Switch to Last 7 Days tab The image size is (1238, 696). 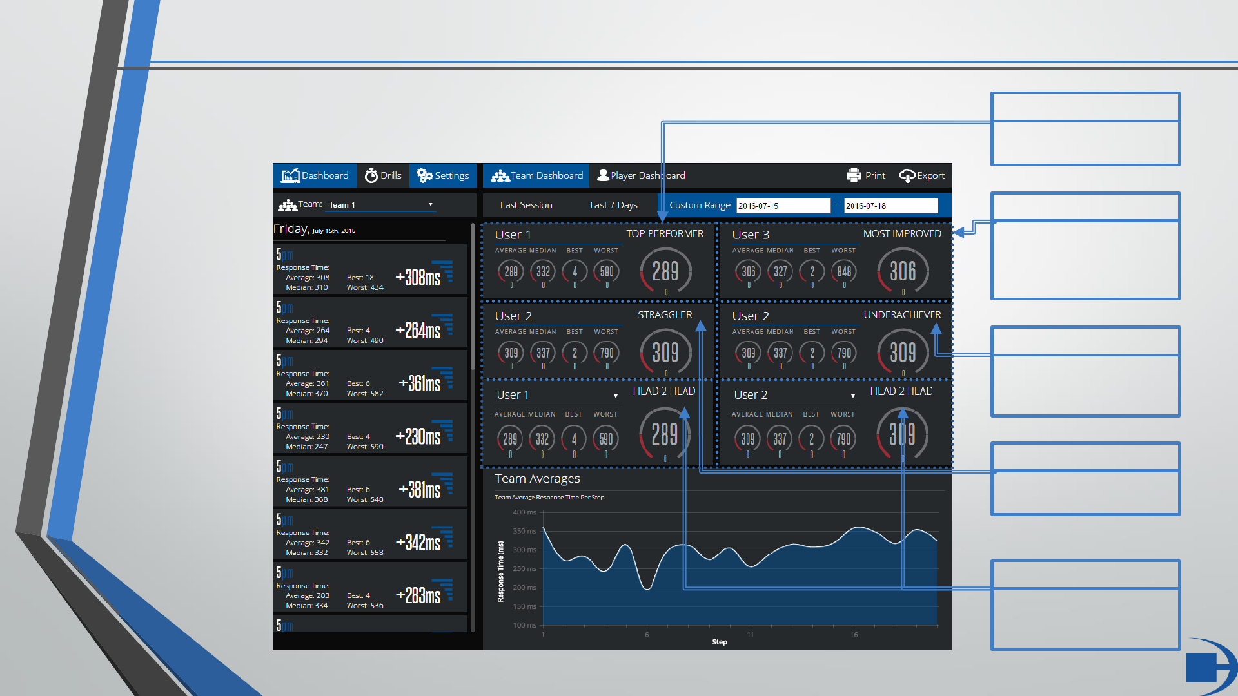pos(613,205)
